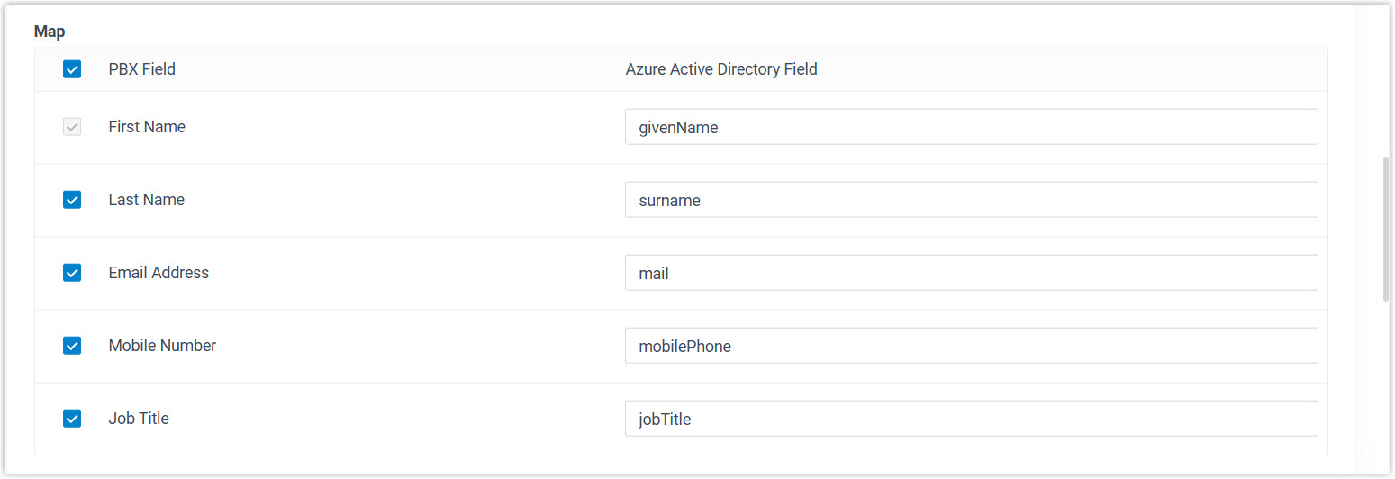Click the Email Address row label
The height and width of the screenshot is (479, 1395).
(159, 273)
